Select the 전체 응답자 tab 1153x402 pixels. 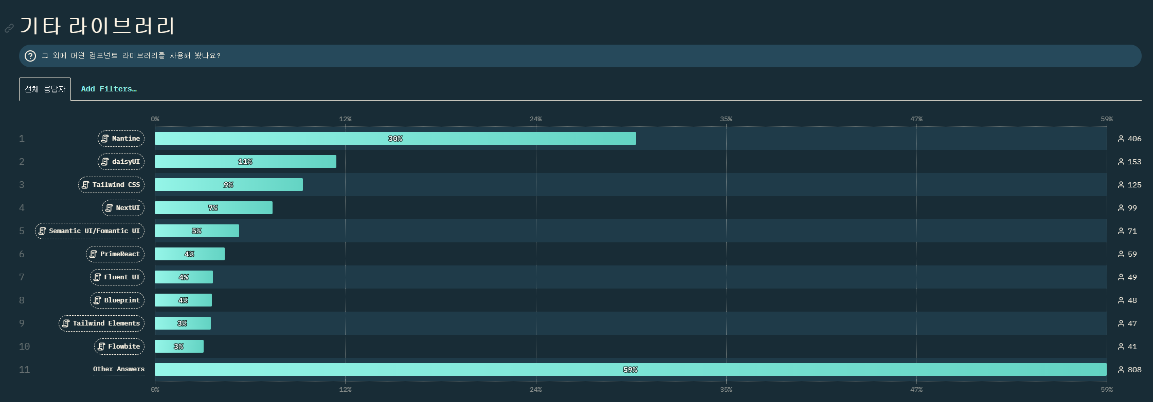click(45, 89)
